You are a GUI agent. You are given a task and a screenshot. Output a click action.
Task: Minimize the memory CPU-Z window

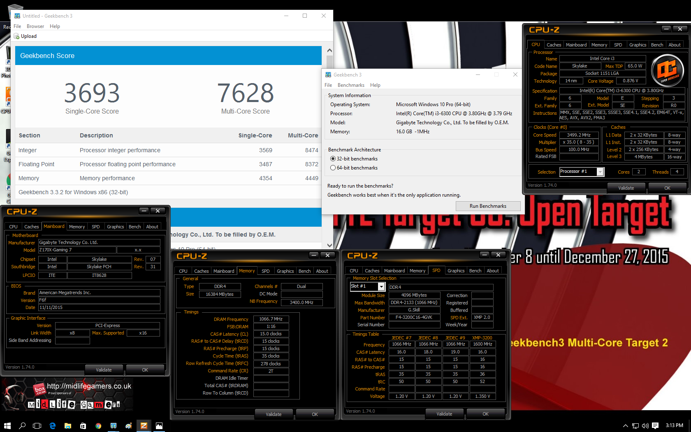314,255
